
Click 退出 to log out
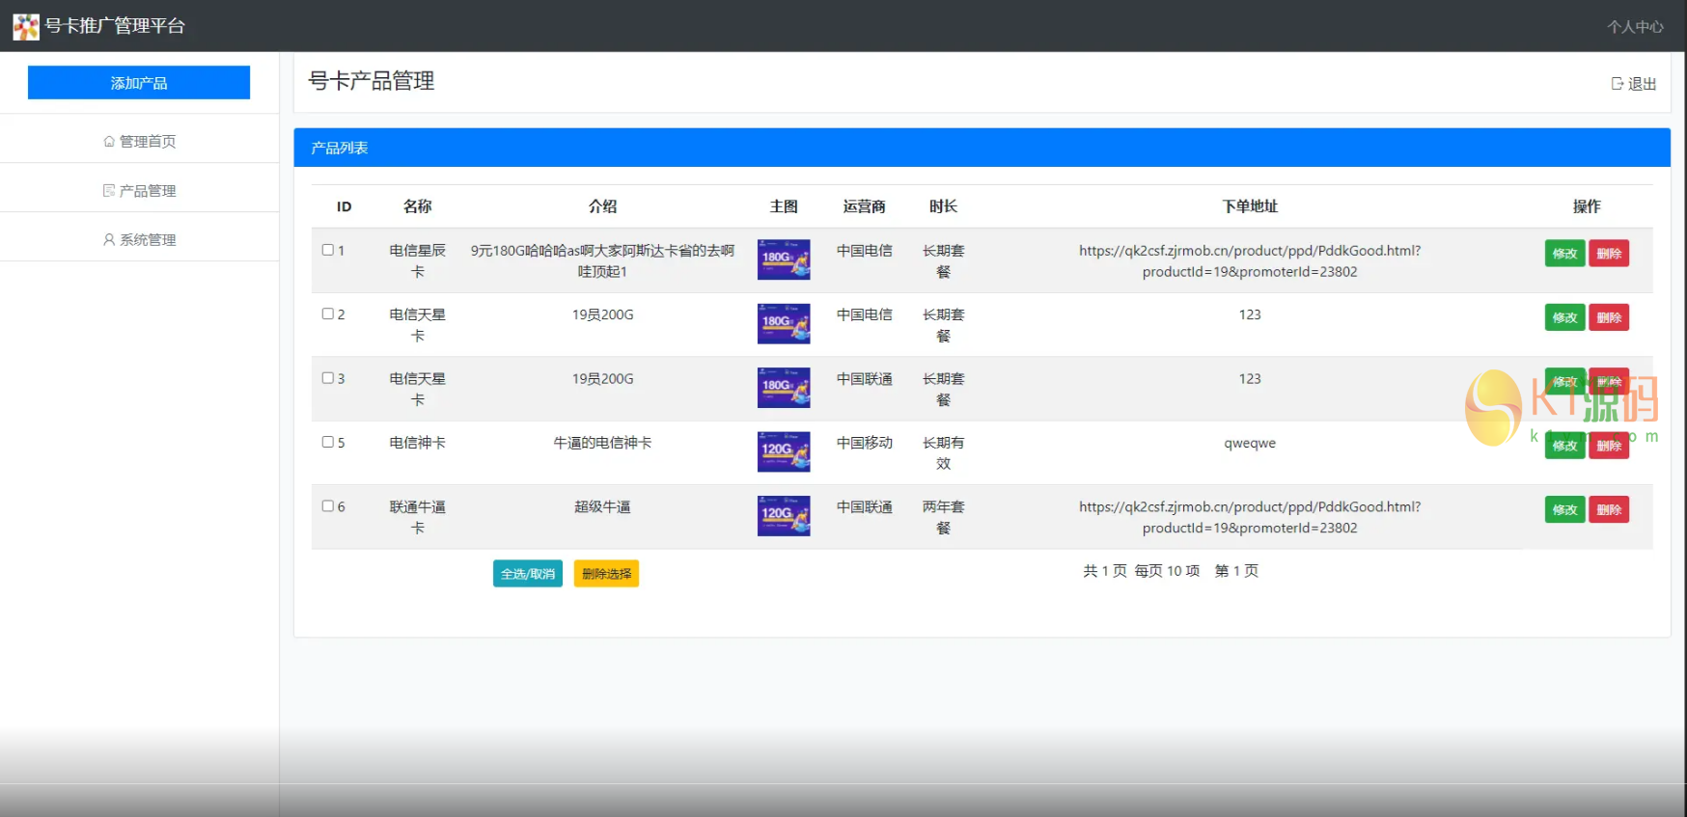pos(1634,84)
